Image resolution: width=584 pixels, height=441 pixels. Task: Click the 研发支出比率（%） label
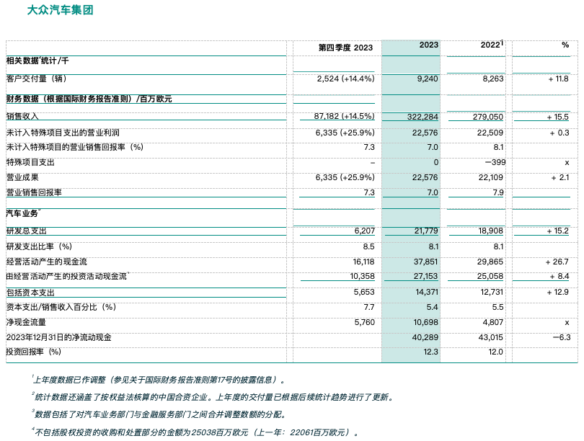coord(39,246)
